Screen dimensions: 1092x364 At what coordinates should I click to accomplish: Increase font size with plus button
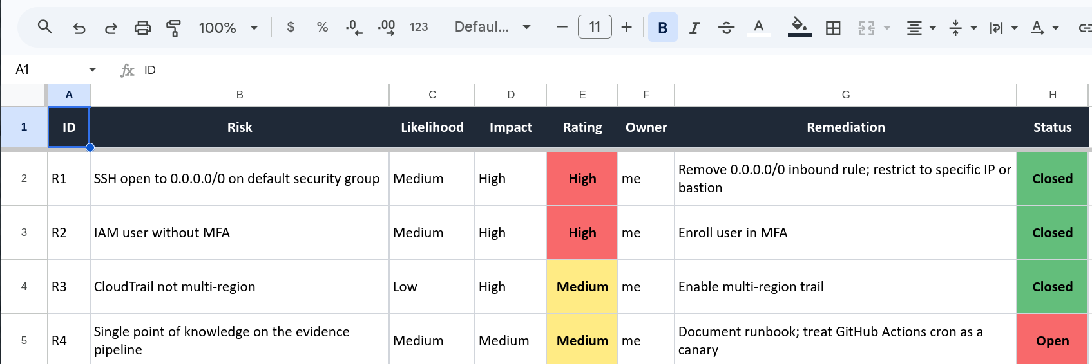tap(626, 27)
